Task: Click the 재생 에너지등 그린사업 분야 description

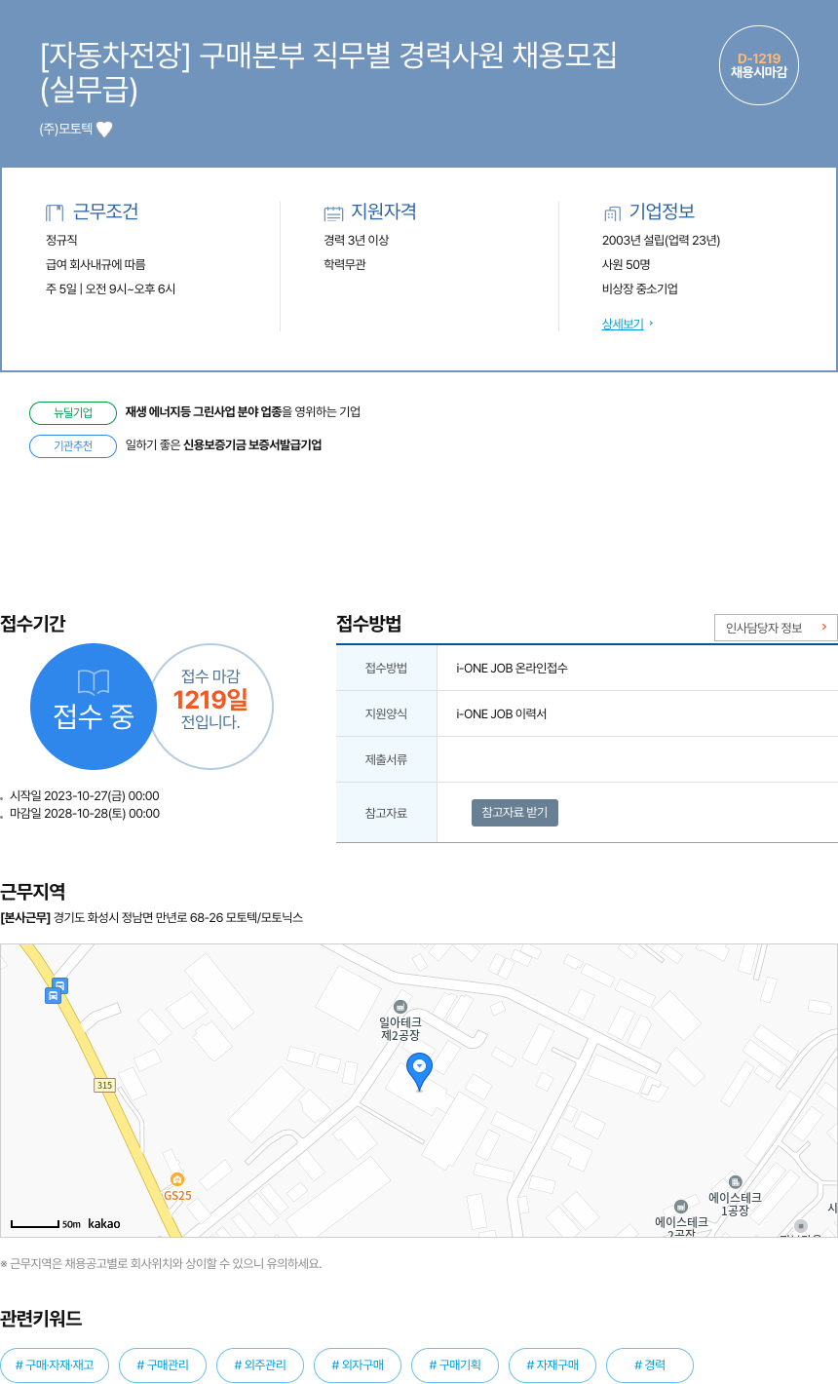Action: coord(243,412)
